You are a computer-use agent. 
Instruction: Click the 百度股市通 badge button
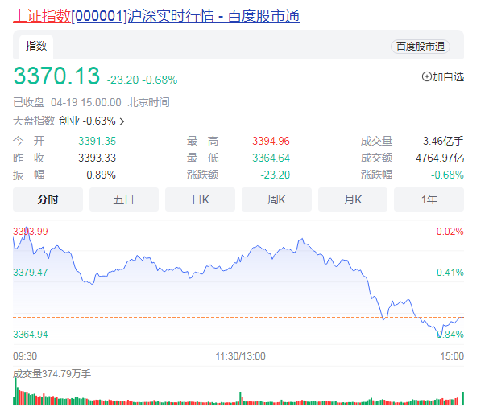click(419, 47)
